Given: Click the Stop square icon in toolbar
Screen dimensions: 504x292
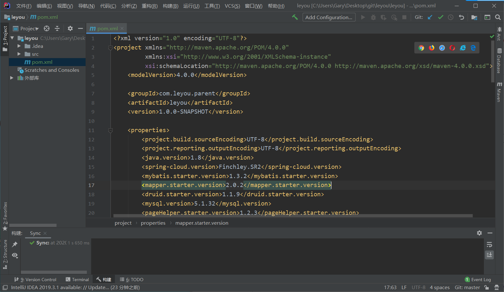Looking at the screenshot, I should 404,17.
